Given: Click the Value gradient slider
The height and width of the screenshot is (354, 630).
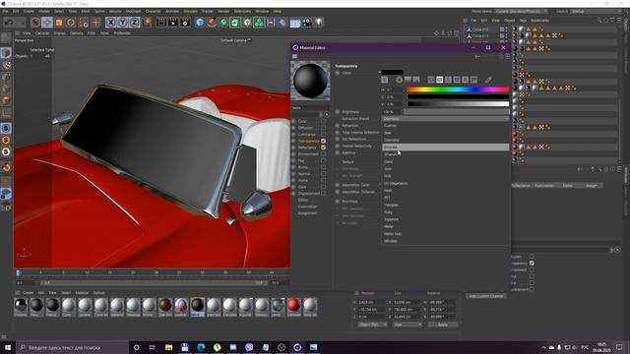Looking at the screenshot, I should (x=458, y=104).
